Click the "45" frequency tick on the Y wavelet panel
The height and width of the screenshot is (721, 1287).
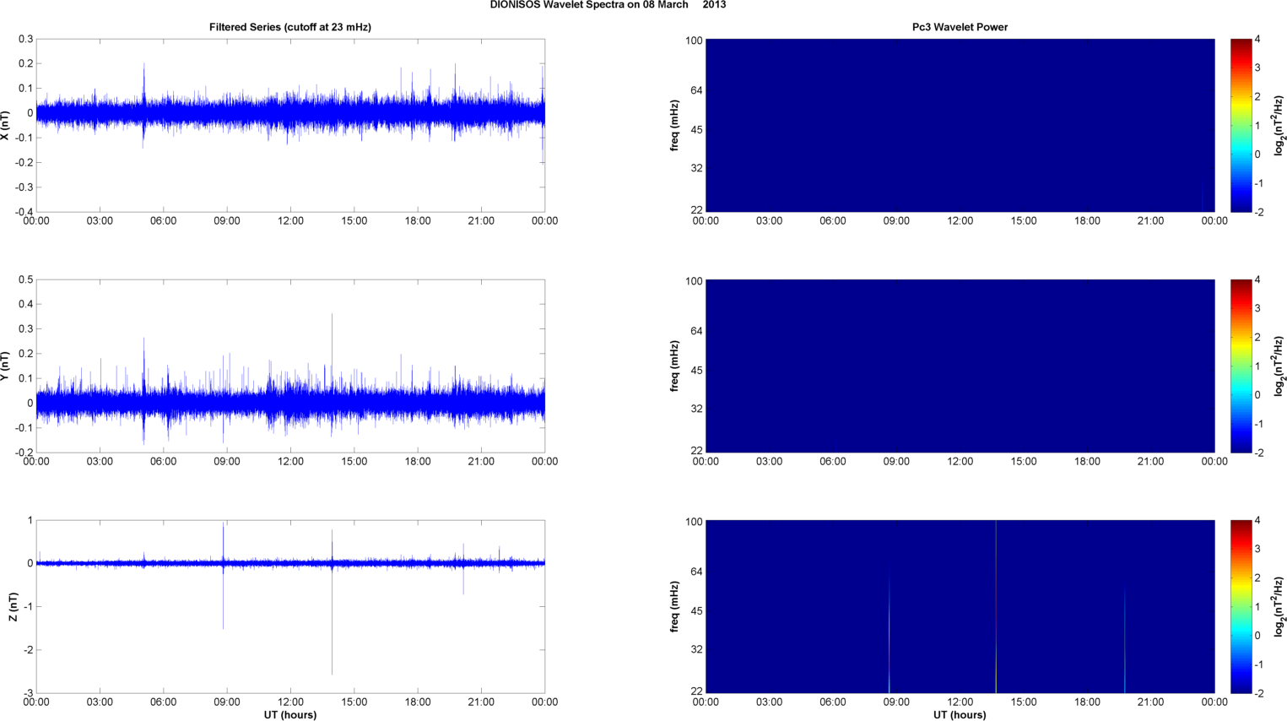pos(697,371)
